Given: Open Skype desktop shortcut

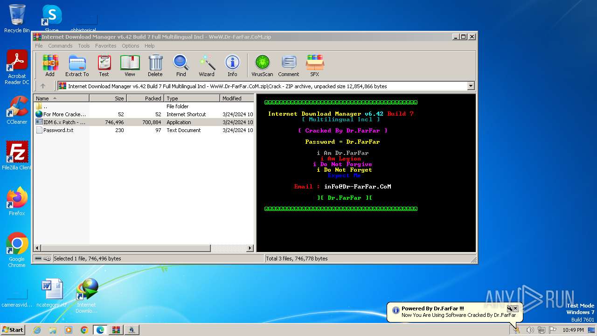Looking at the screenshot, I should (x=52, y=19).
